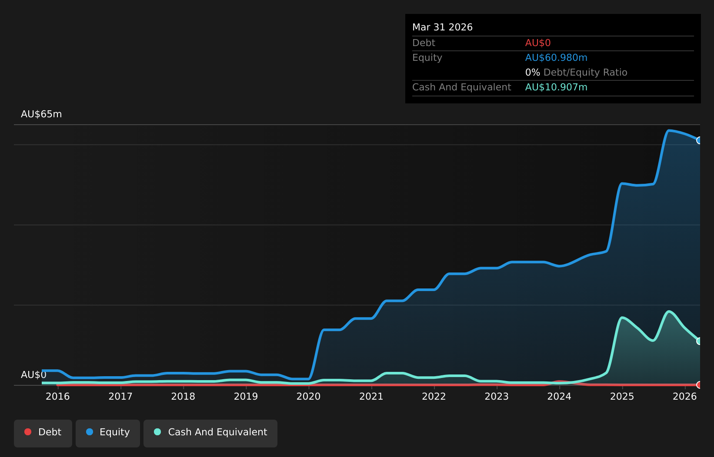Click the 2024 x-axis label
Image resolution: width=714 pixels, height=457 pixels.
pyautogui.click(x=559, y=396)
